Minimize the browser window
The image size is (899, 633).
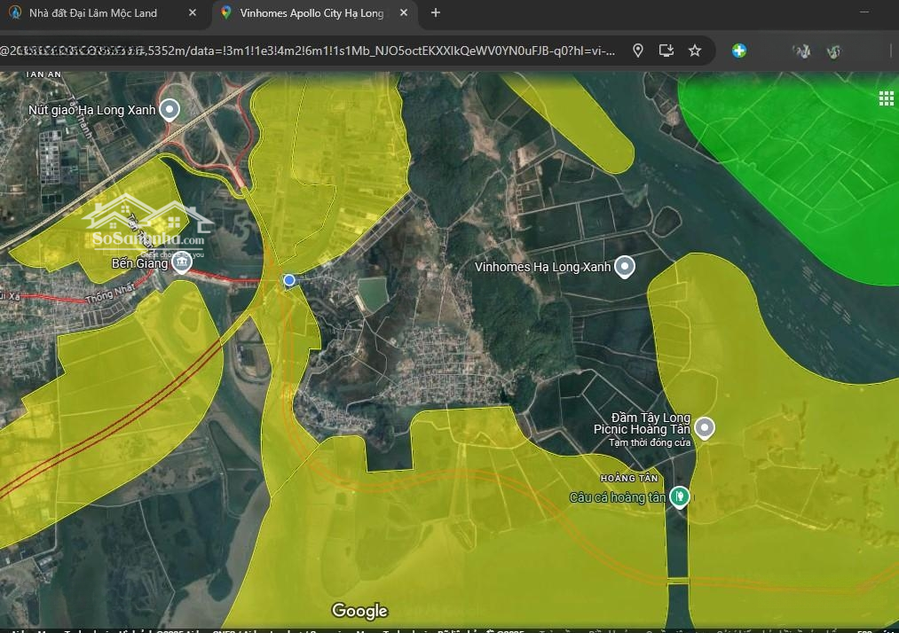864,12
